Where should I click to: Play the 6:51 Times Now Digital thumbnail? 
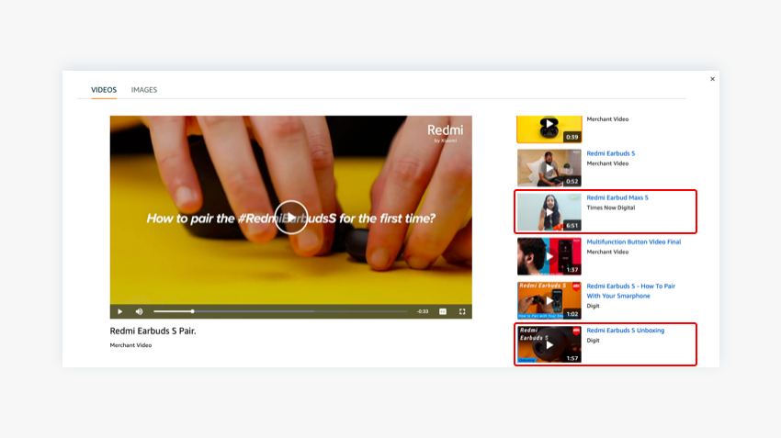[x=549, y=212]
